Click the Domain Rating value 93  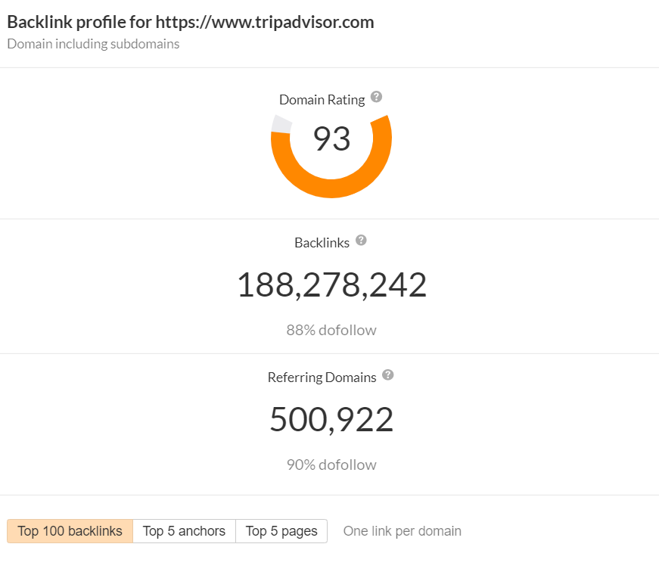pyautogui.click(x=331, y=139)
